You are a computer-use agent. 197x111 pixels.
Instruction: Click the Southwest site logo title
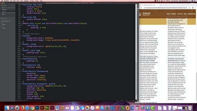click(x=147, y=13)
